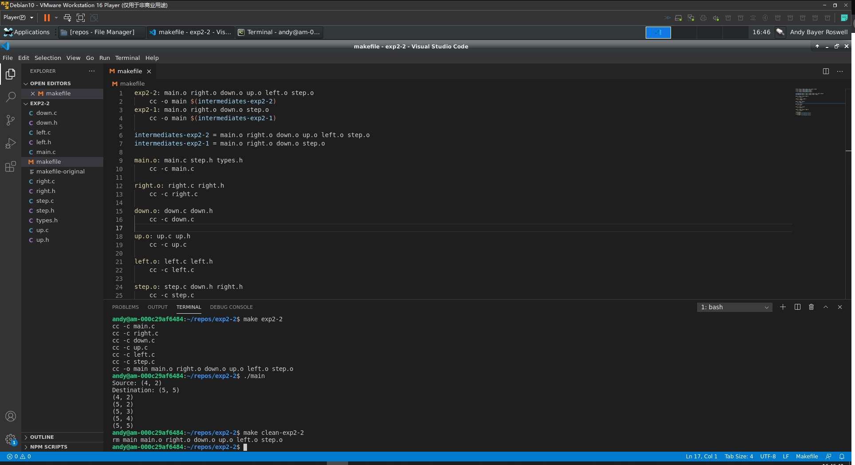Switch to the Debug Console tab

click(x=231, y=307)
